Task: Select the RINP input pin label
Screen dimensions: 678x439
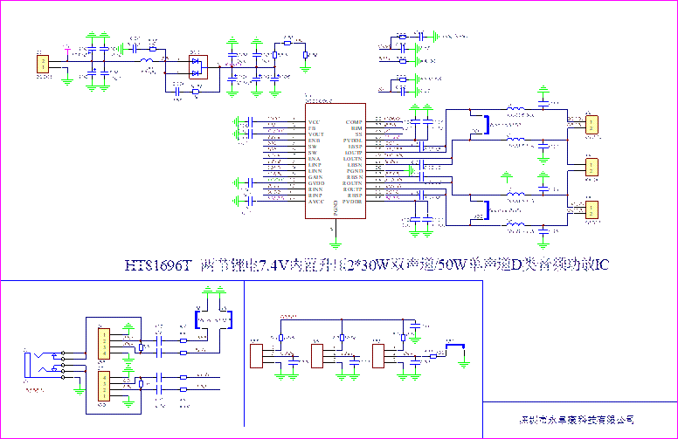Action: click(x=315, y=195)
